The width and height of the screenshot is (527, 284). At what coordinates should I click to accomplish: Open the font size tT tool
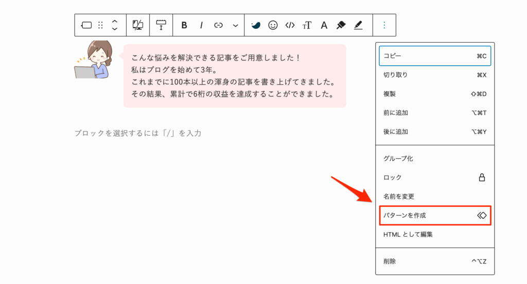point(307,26)
